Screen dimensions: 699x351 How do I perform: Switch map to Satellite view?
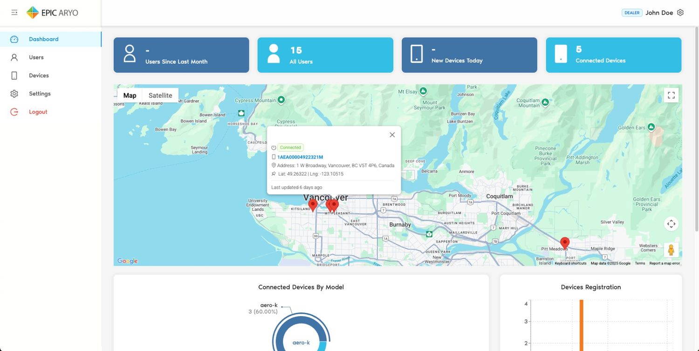[160, 95]
